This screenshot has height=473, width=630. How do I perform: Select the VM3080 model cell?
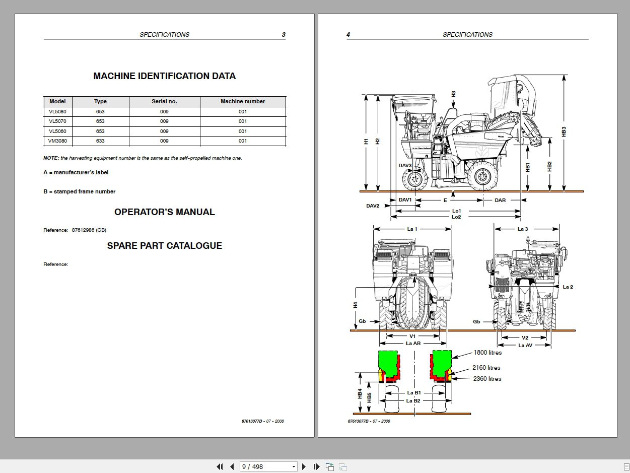(57, 141)
